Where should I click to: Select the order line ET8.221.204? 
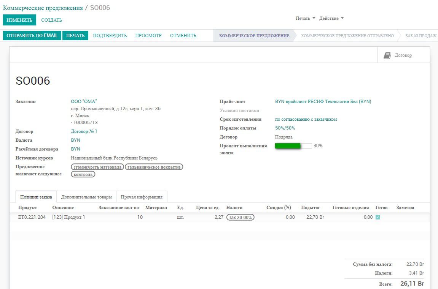[x=32, y=217]
